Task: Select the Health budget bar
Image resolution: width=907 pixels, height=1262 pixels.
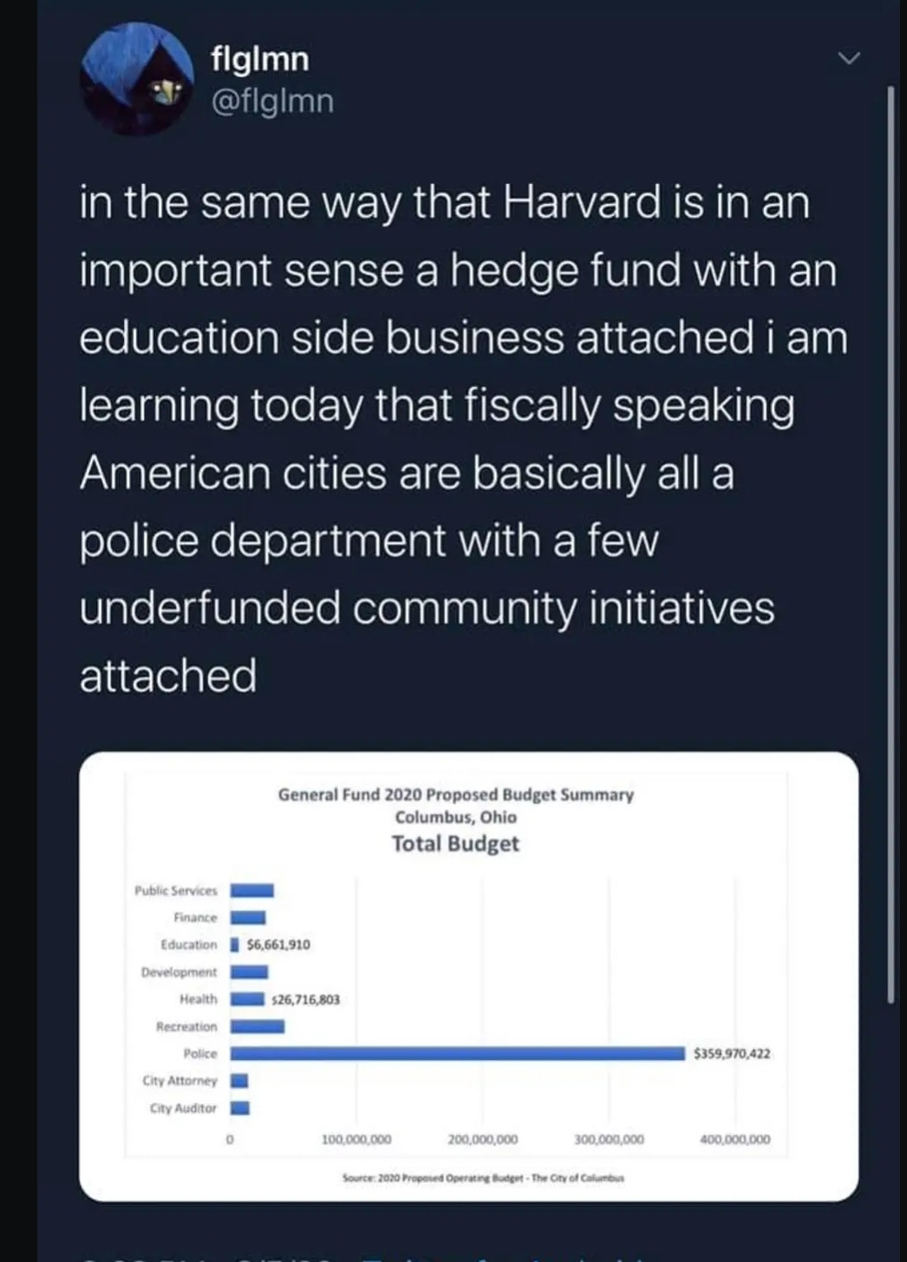Action: (x=247, y=999)
